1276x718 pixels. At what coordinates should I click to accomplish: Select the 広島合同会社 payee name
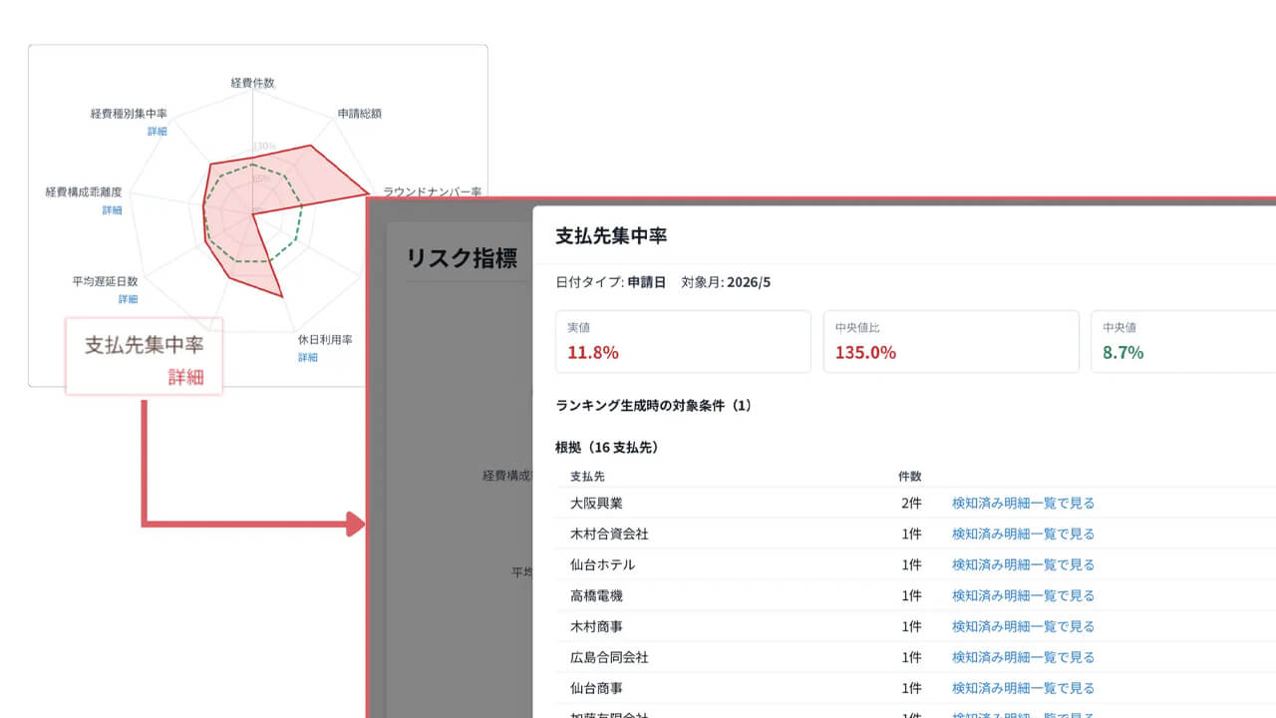point(609,658)
